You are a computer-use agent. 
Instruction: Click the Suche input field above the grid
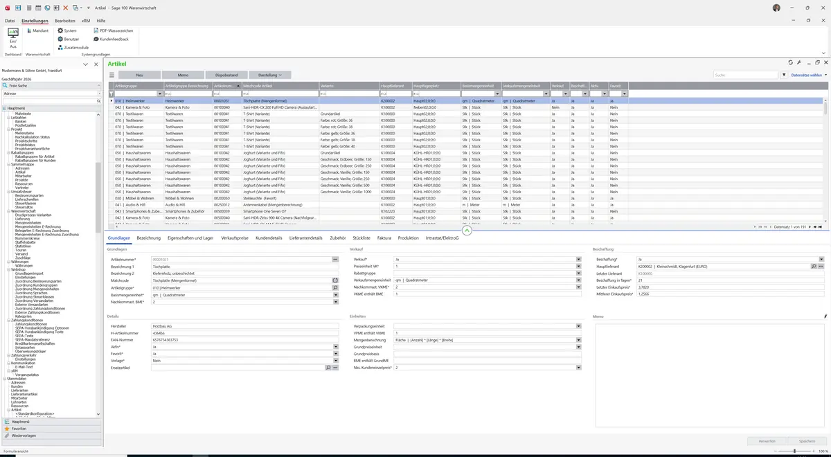coord(746,75)
